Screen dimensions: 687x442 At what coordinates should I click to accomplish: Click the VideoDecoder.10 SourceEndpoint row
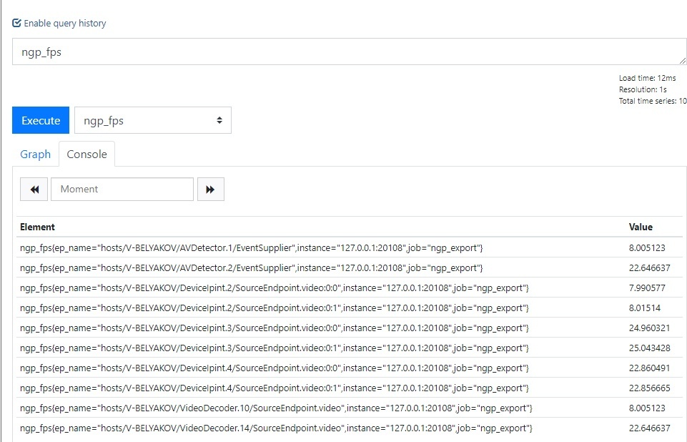pyautogui.click(x=276, y=408)
